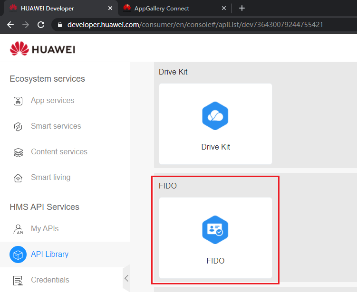Open a new browser tab

point(242,8)
